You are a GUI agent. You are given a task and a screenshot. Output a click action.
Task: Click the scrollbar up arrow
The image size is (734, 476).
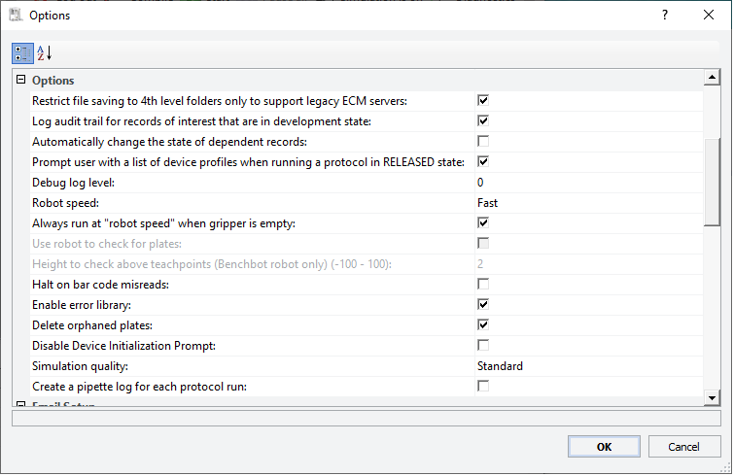pyautogui.click(x=712, y=77)
